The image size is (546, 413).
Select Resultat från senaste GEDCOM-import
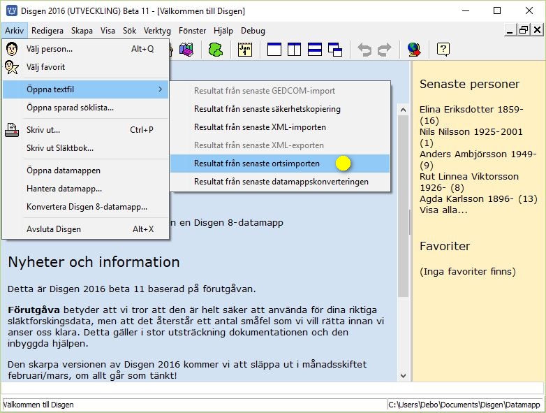pyautogui.click(x=280, y=91)
